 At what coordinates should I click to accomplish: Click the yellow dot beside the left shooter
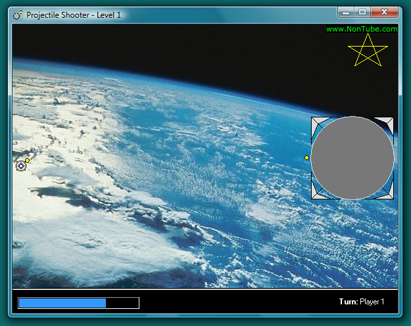pos(28,160)
